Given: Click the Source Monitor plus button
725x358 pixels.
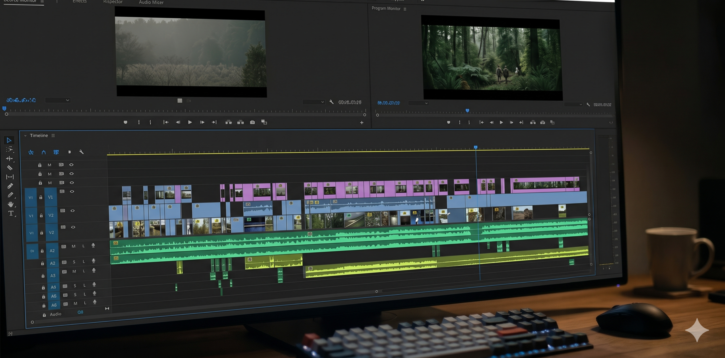Looking at the screenshot, I should coord(362,123).
